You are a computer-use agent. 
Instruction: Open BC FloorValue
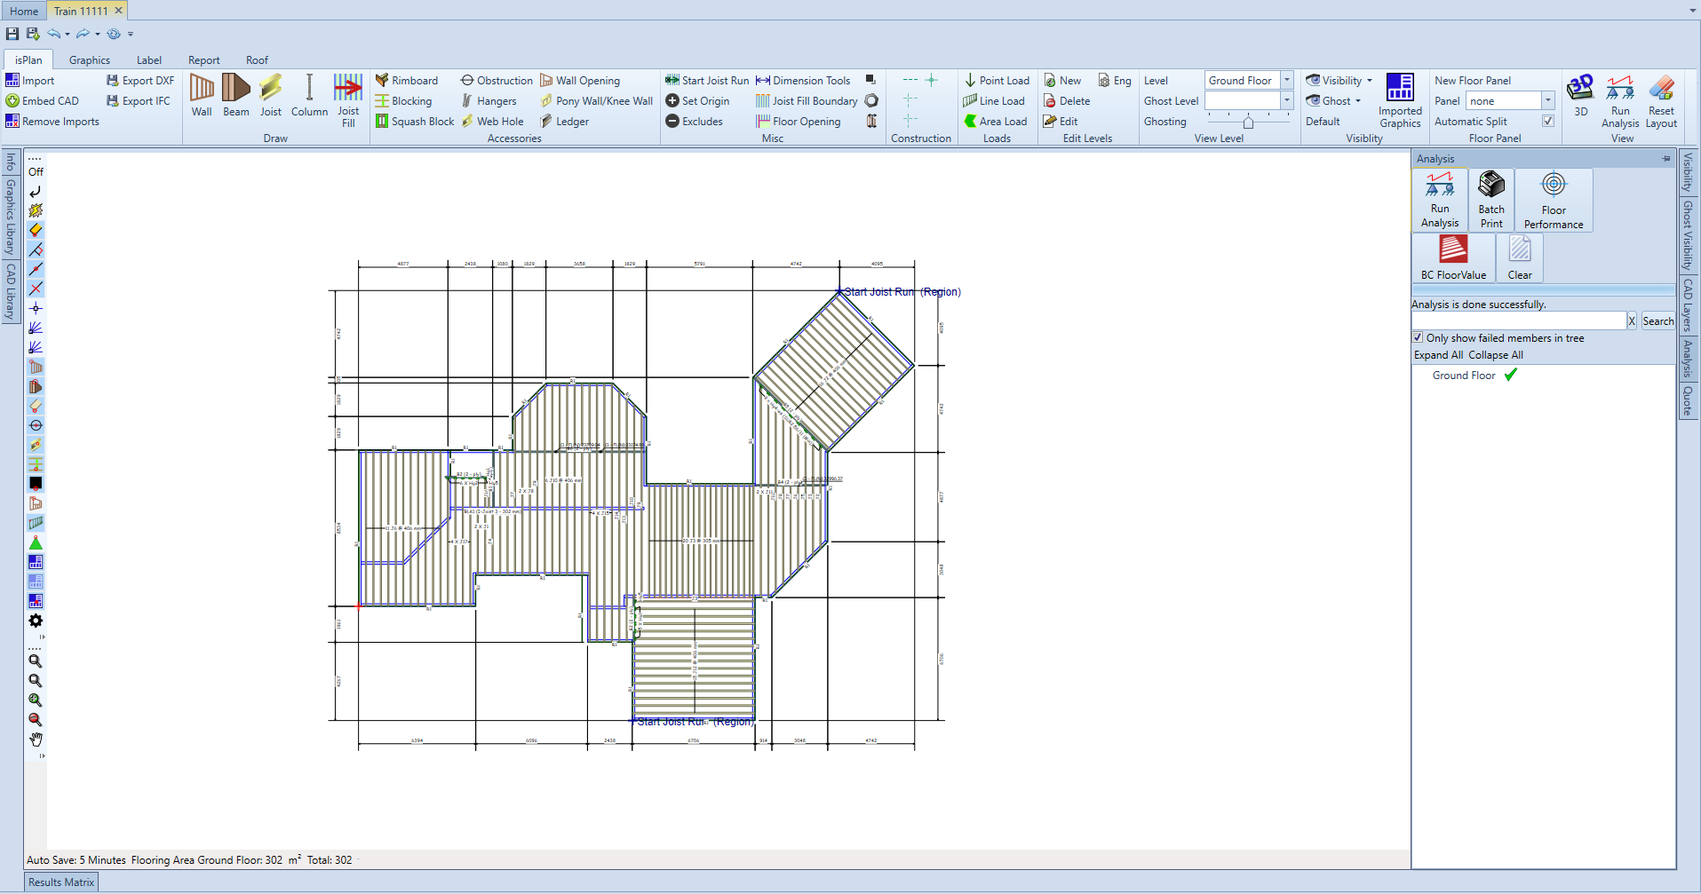tap(1453, 257)
